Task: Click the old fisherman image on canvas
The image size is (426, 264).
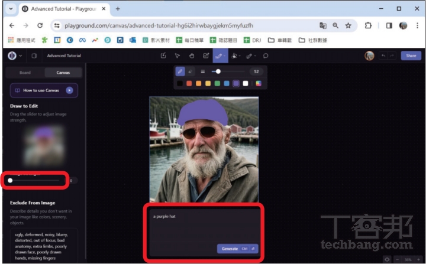Action: pos(204,149)
